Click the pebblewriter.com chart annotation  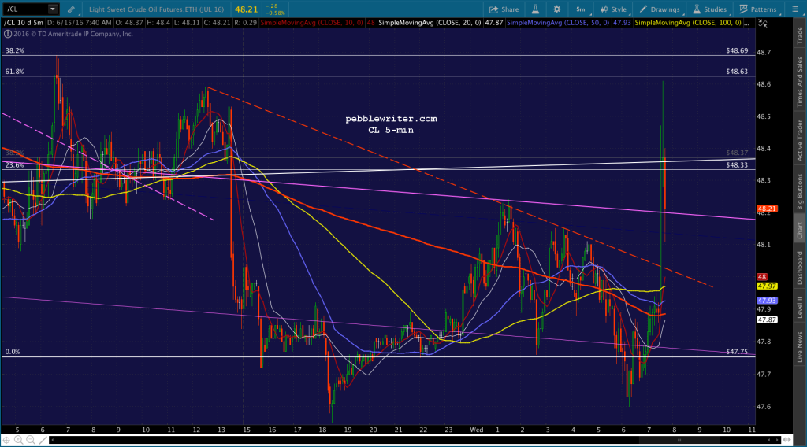coord(391,119)
